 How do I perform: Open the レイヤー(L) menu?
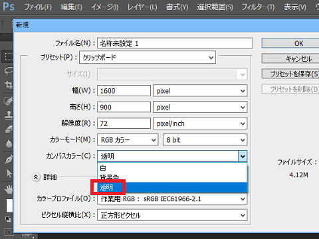(x=142, y=7)
